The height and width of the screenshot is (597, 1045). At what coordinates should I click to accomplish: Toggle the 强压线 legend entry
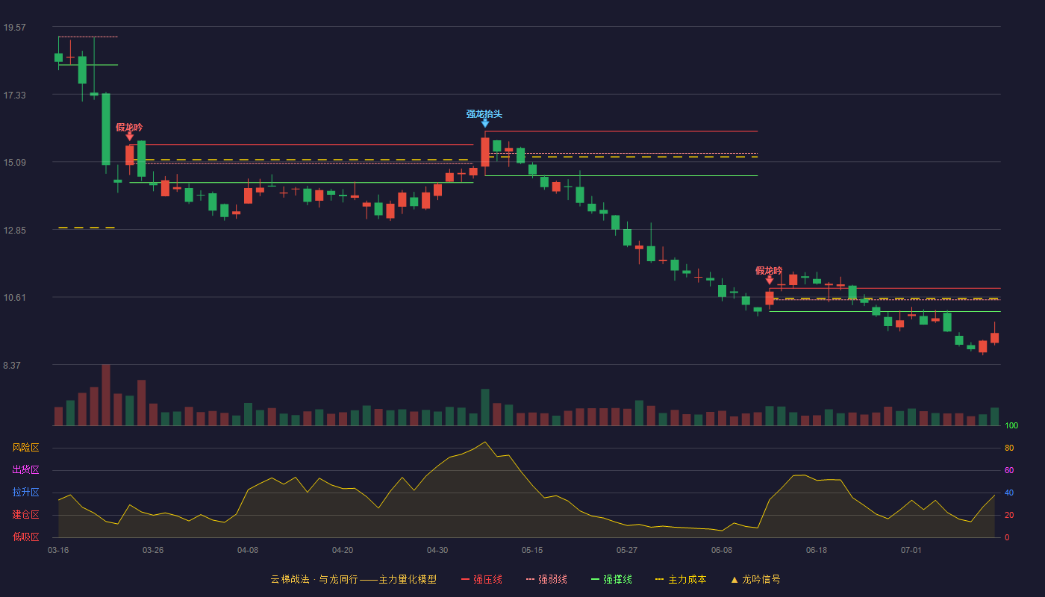tap(481, 579)
